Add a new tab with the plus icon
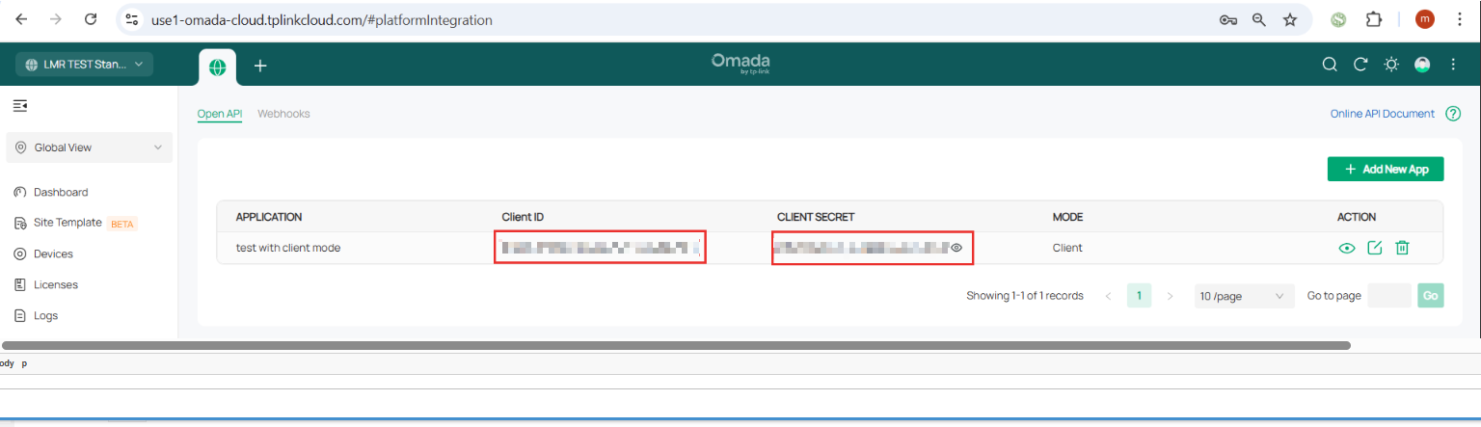This screenshot has width=1481, height=427. coord(260,66)
